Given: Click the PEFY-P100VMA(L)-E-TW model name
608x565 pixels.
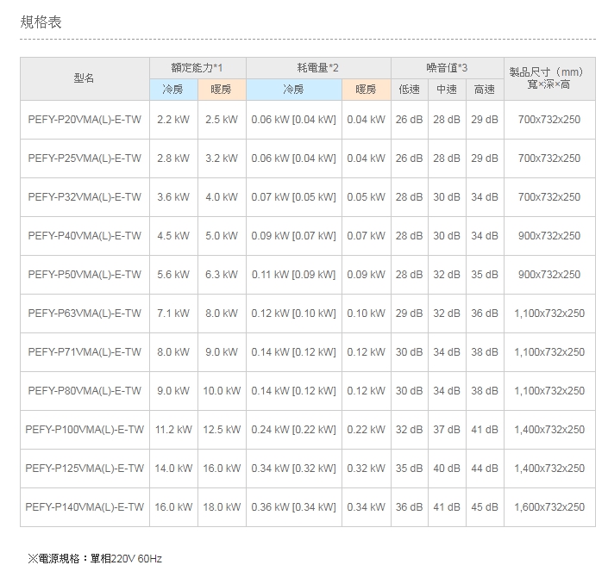Looking at the screenshot, I should point(84,430).
